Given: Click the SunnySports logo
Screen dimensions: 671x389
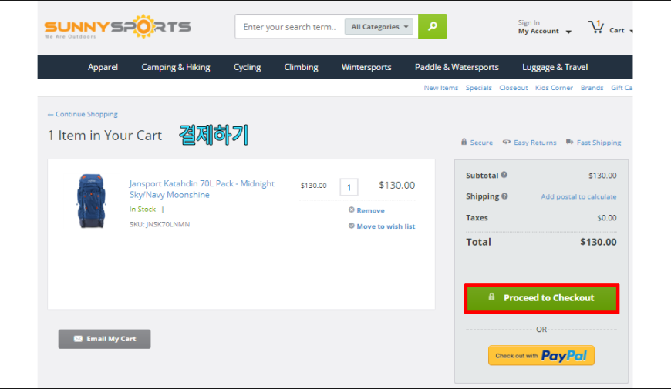Looking at the screenshot, I should 118,26.
